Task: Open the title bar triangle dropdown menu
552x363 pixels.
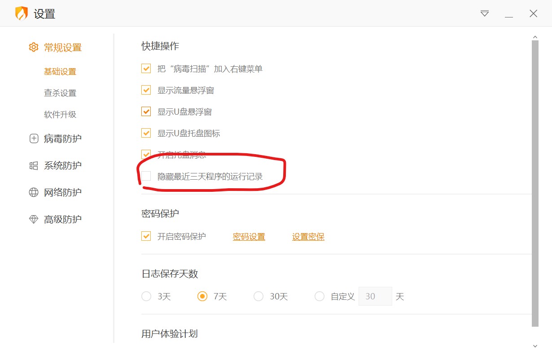Action: tap(485, 13)
